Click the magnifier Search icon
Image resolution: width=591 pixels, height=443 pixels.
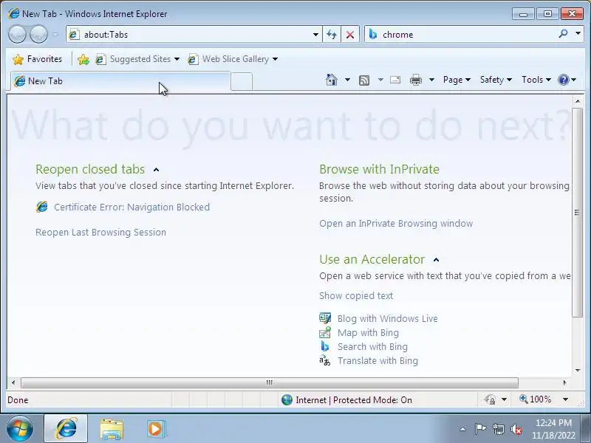(x=563, y=34)
